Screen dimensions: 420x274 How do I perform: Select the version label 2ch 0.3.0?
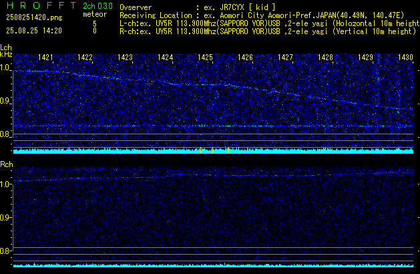(97, 5)
